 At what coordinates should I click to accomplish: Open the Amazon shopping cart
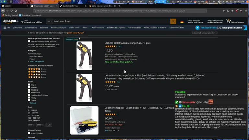[x=235, y=21]
